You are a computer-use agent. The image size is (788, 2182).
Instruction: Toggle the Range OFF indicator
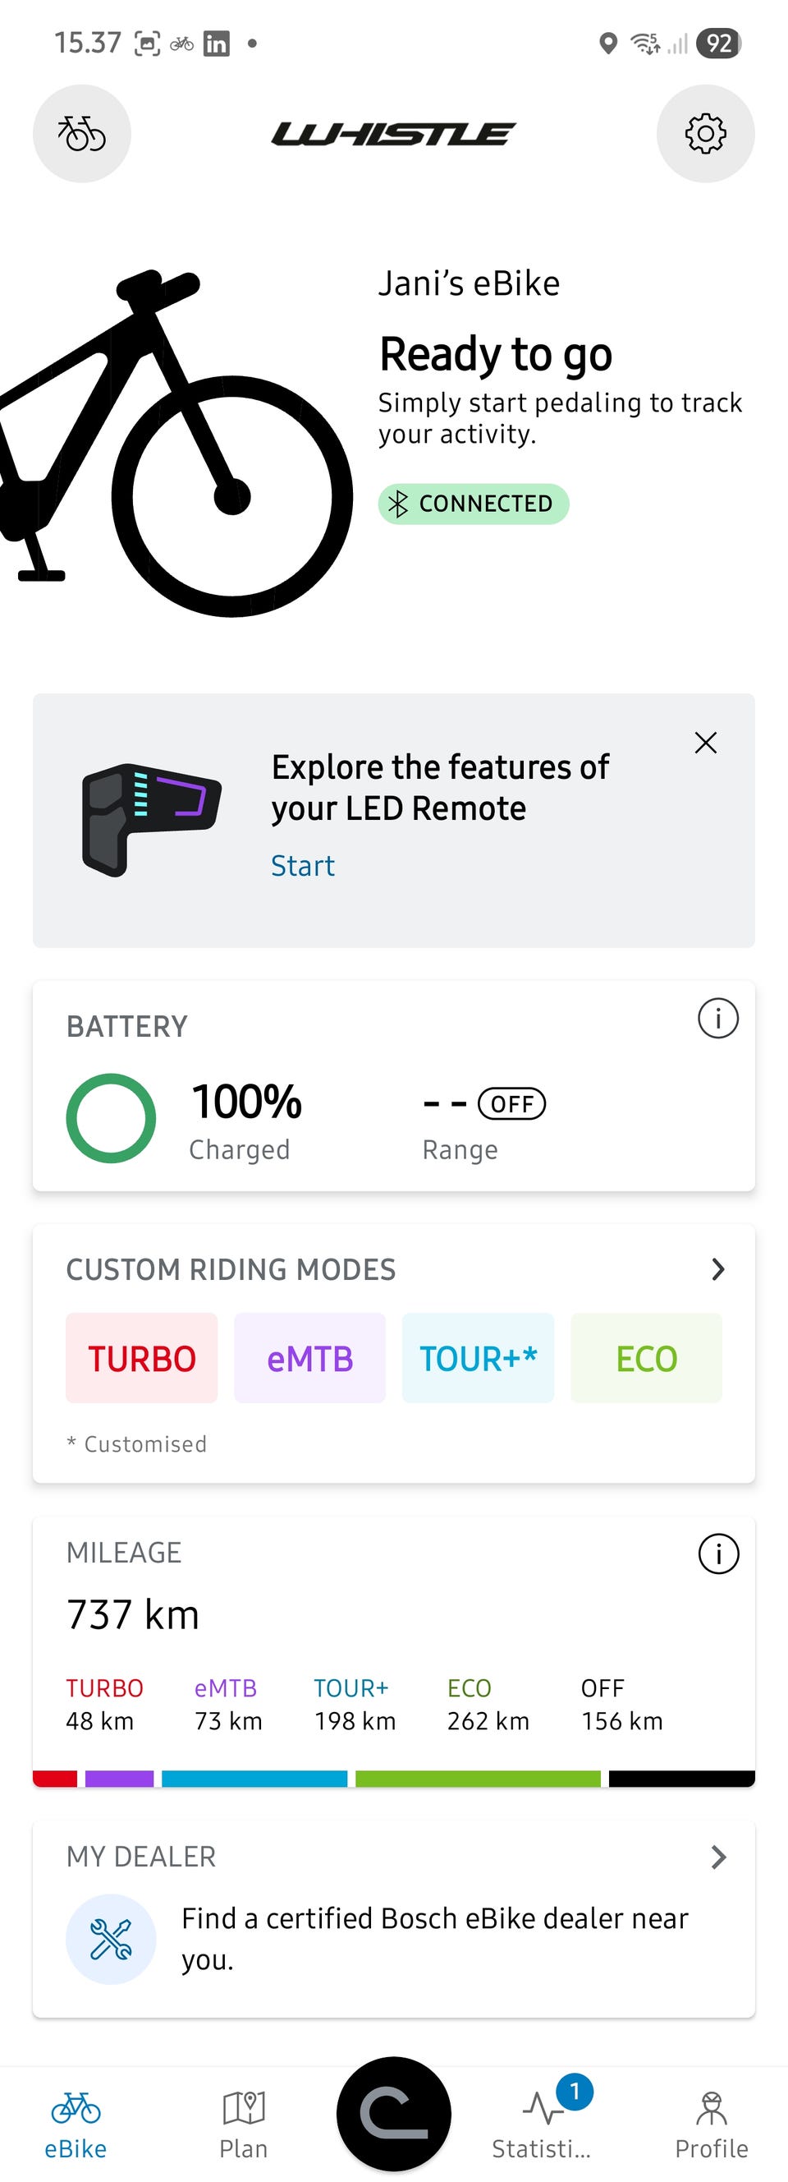point(511,1103)
